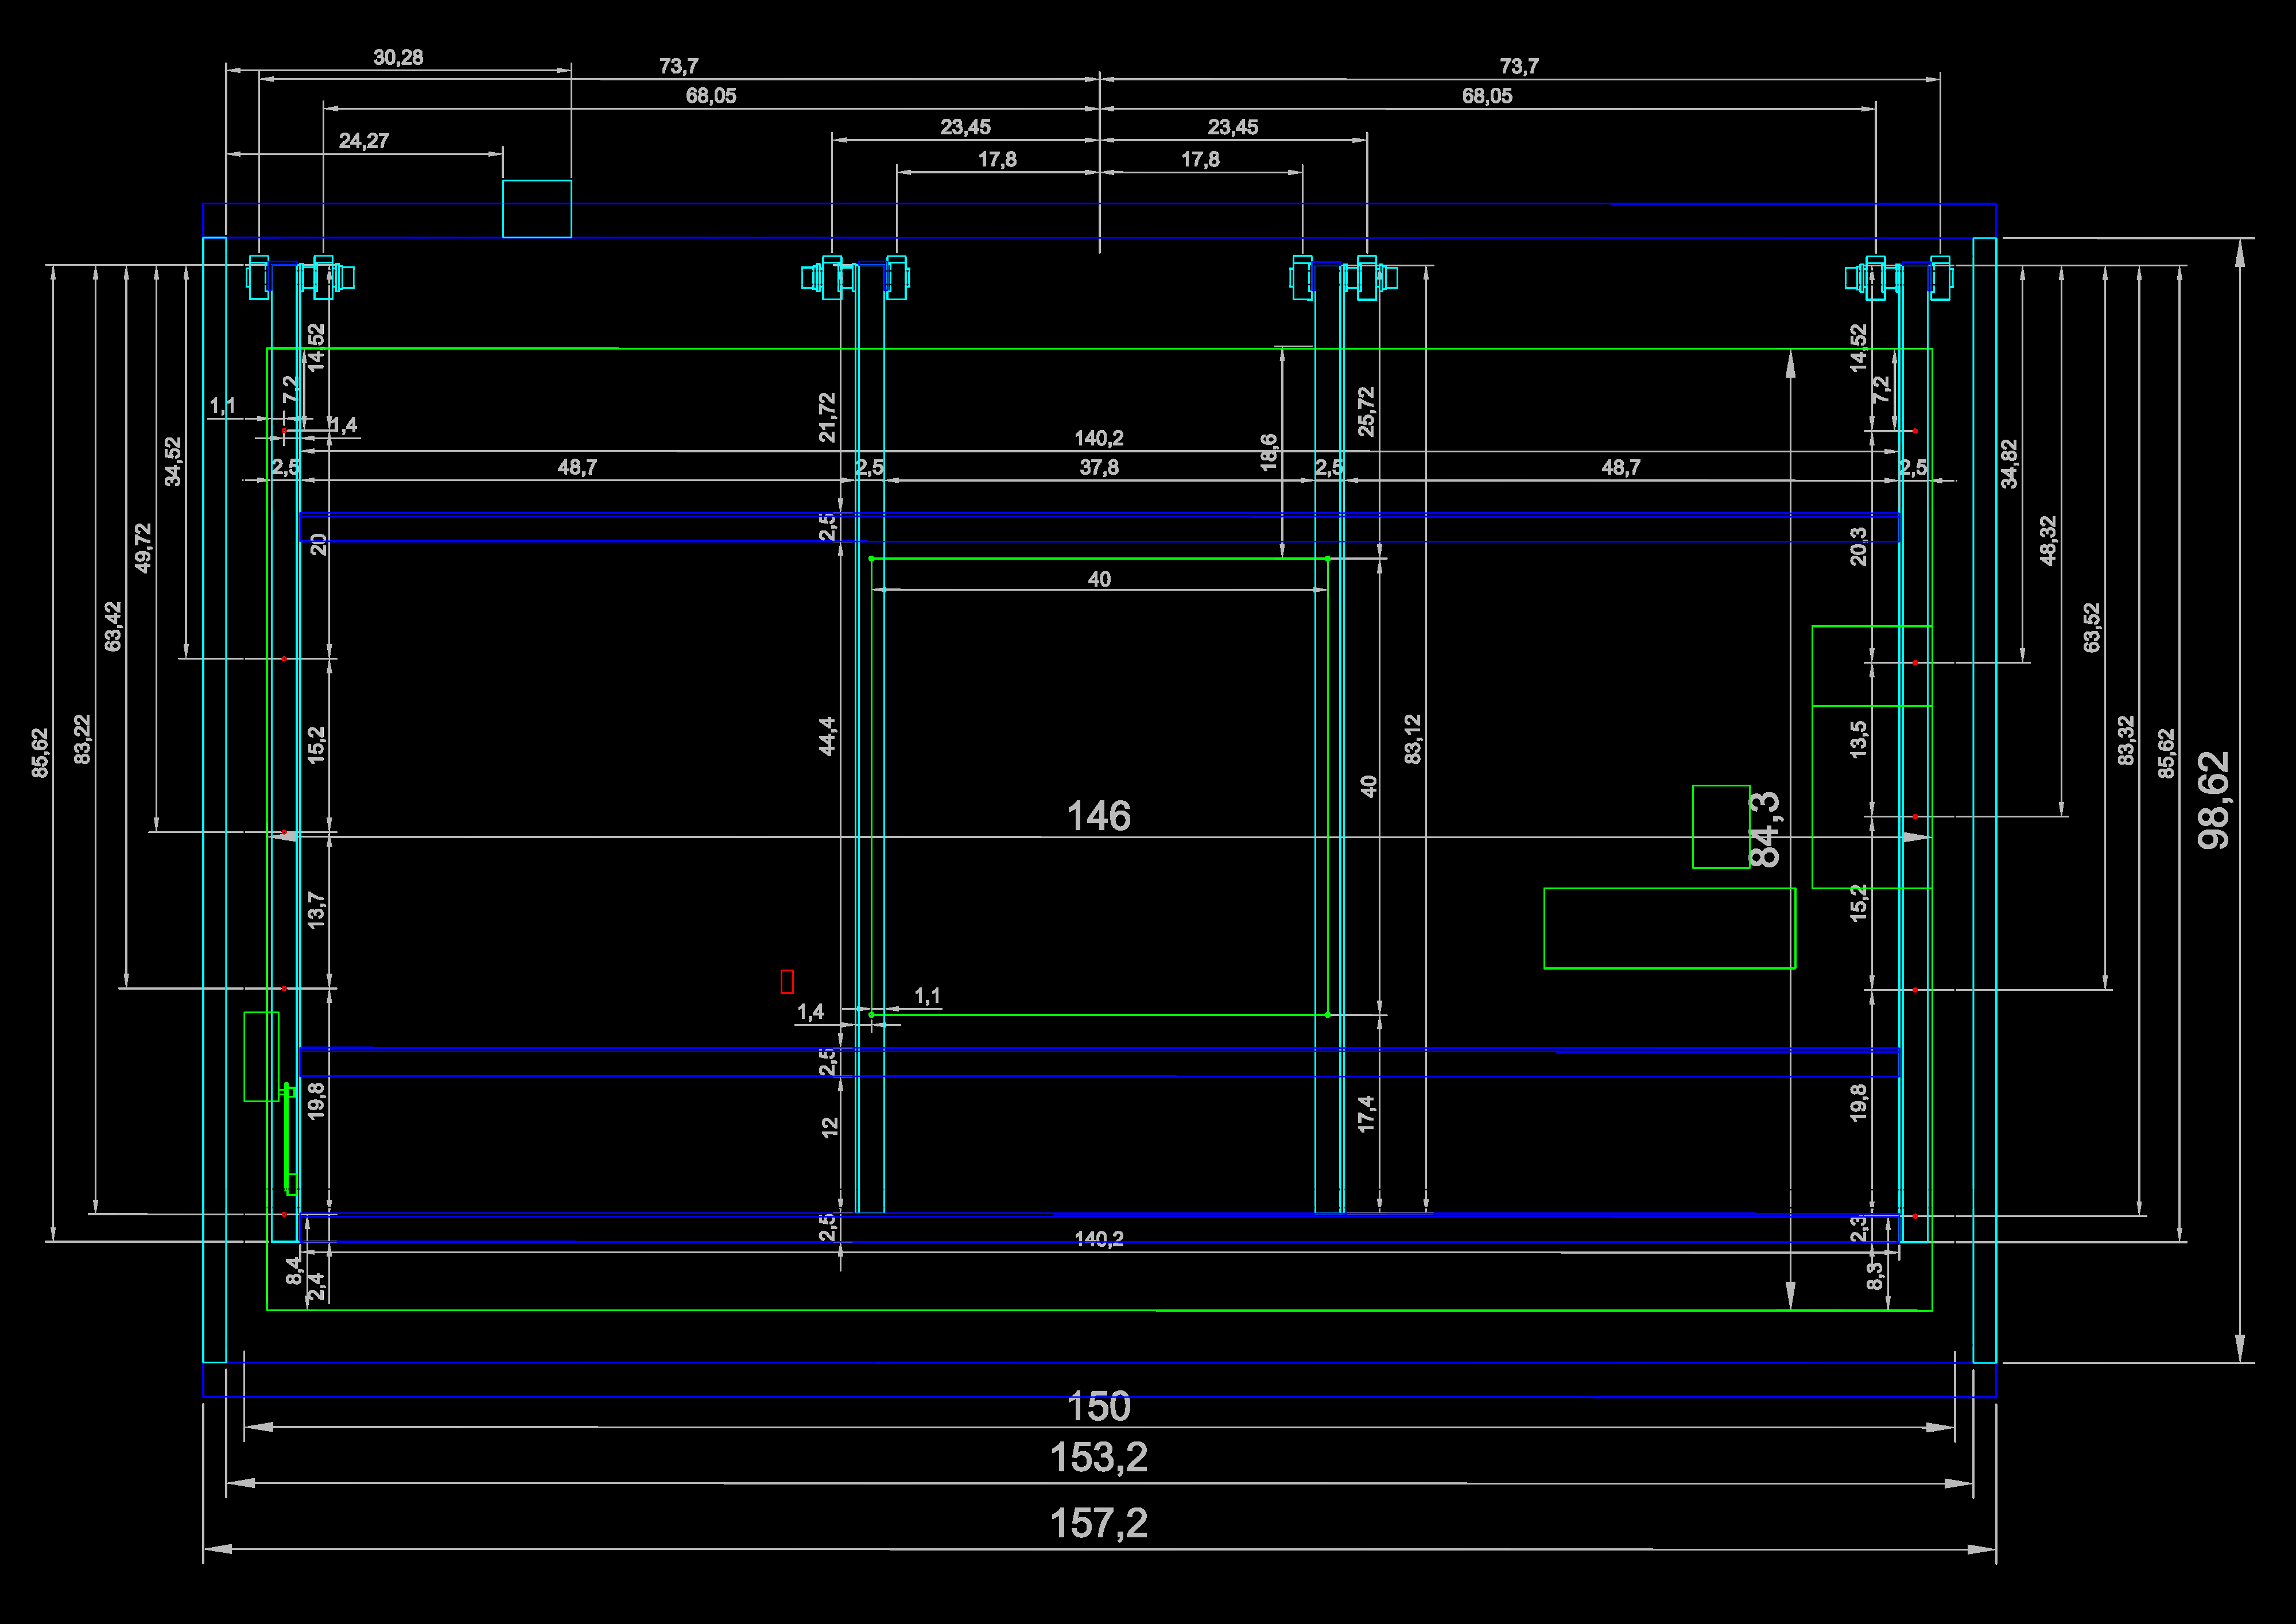The width and height of the screenshot is (2296, 1624).
Task: Select the 153,2 dimension label
Action: click(x=1098, y=1458)
